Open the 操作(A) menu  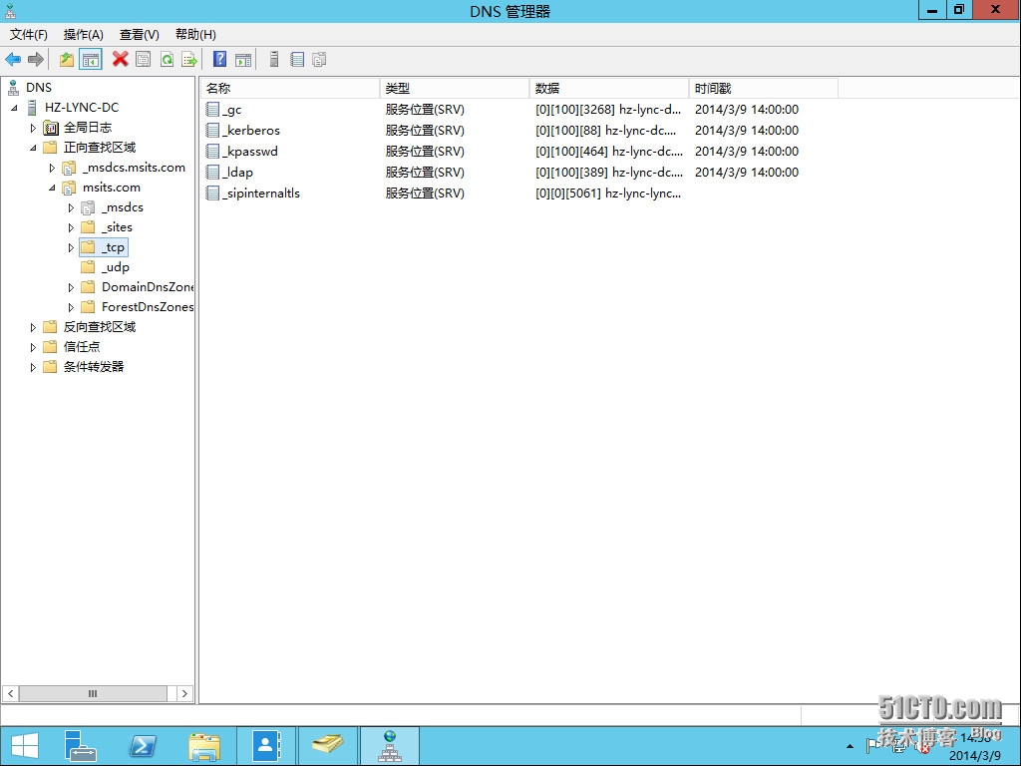coord(84,35)
